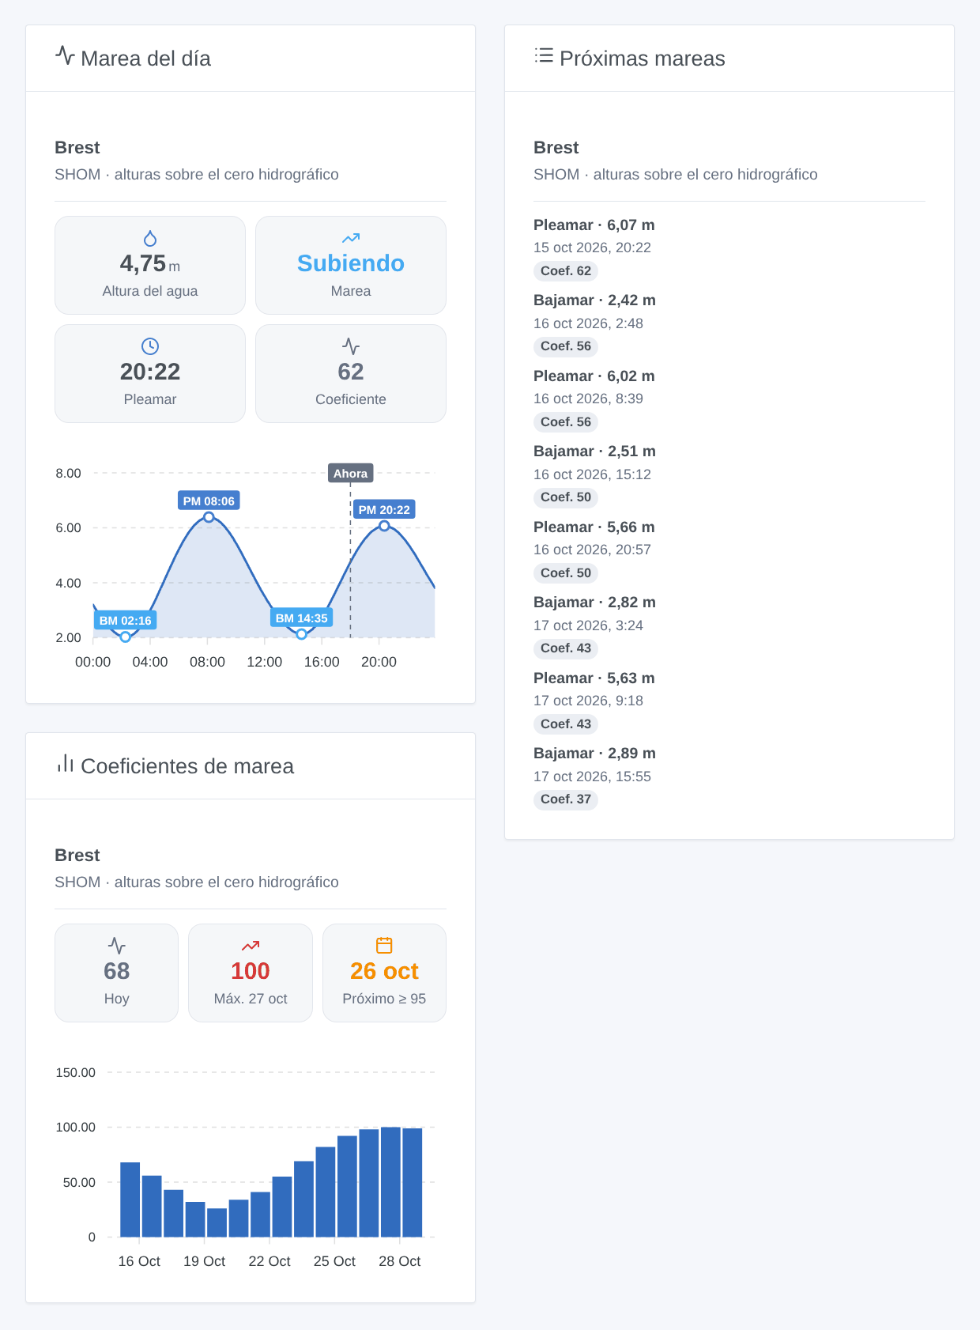
Task: Click Pleamar · 6,07 m entry
Action: pos(594,225)
